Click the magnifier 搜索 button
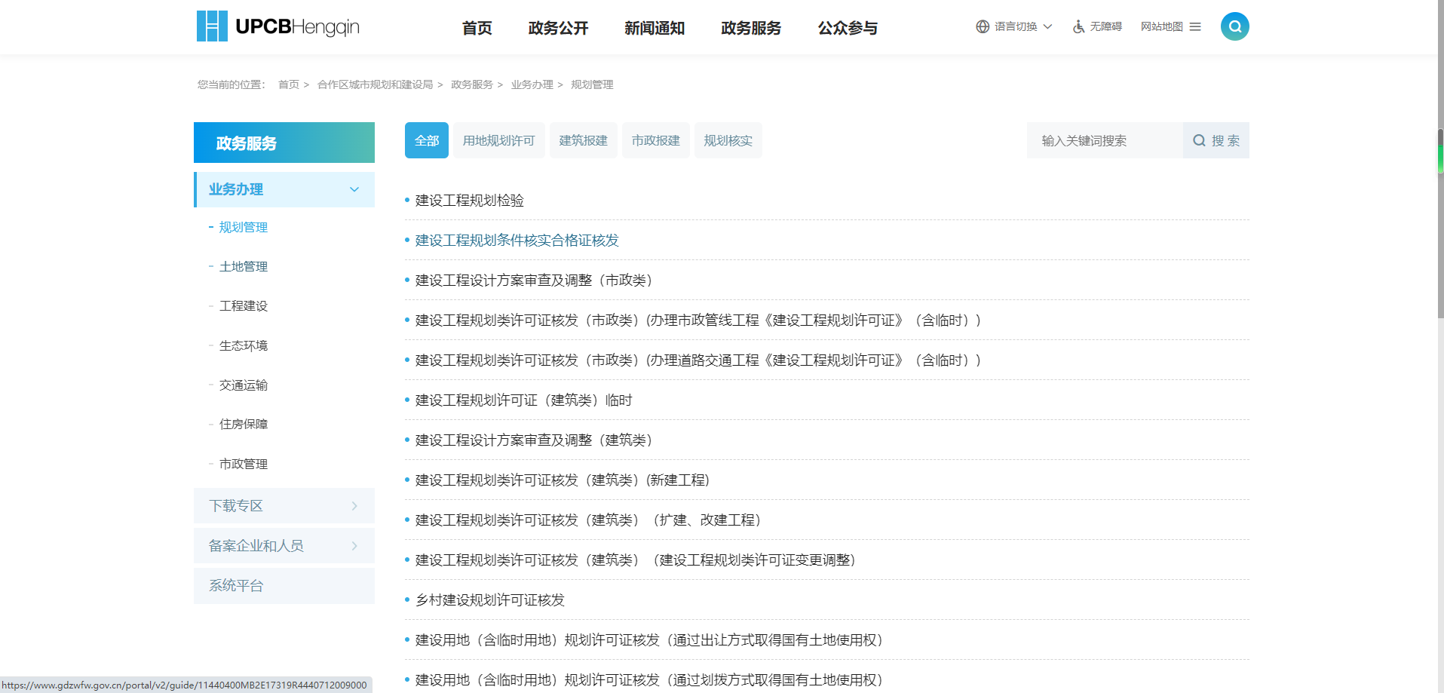This screenshot has width=1444, height=693. point(1216,140)
